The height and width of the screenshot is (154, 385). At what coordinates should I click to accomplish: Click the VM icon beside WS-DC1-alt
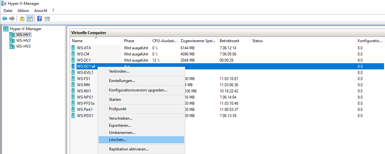(x=73, y=66)
